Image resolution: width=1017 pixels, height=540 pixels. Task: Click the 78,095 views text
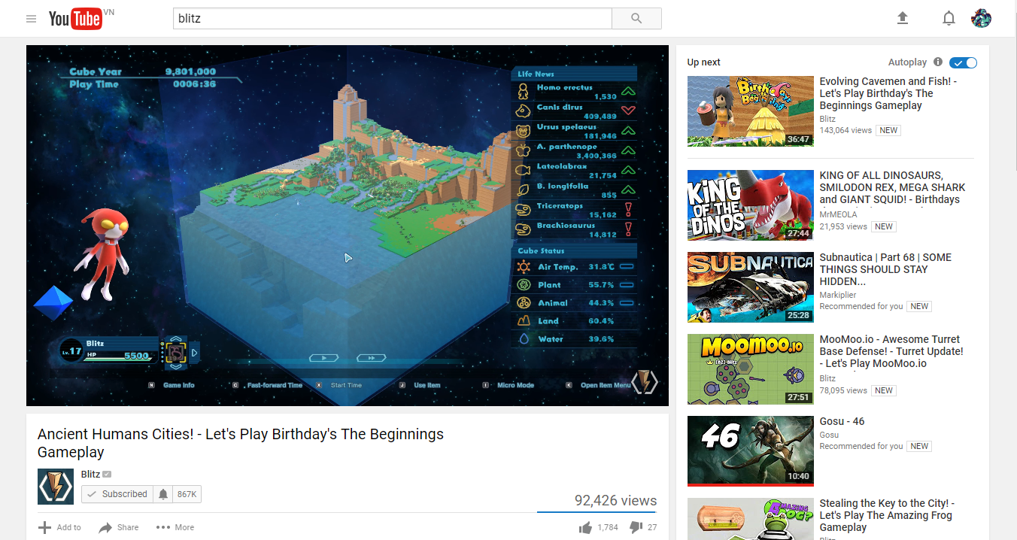coord(843,390)
